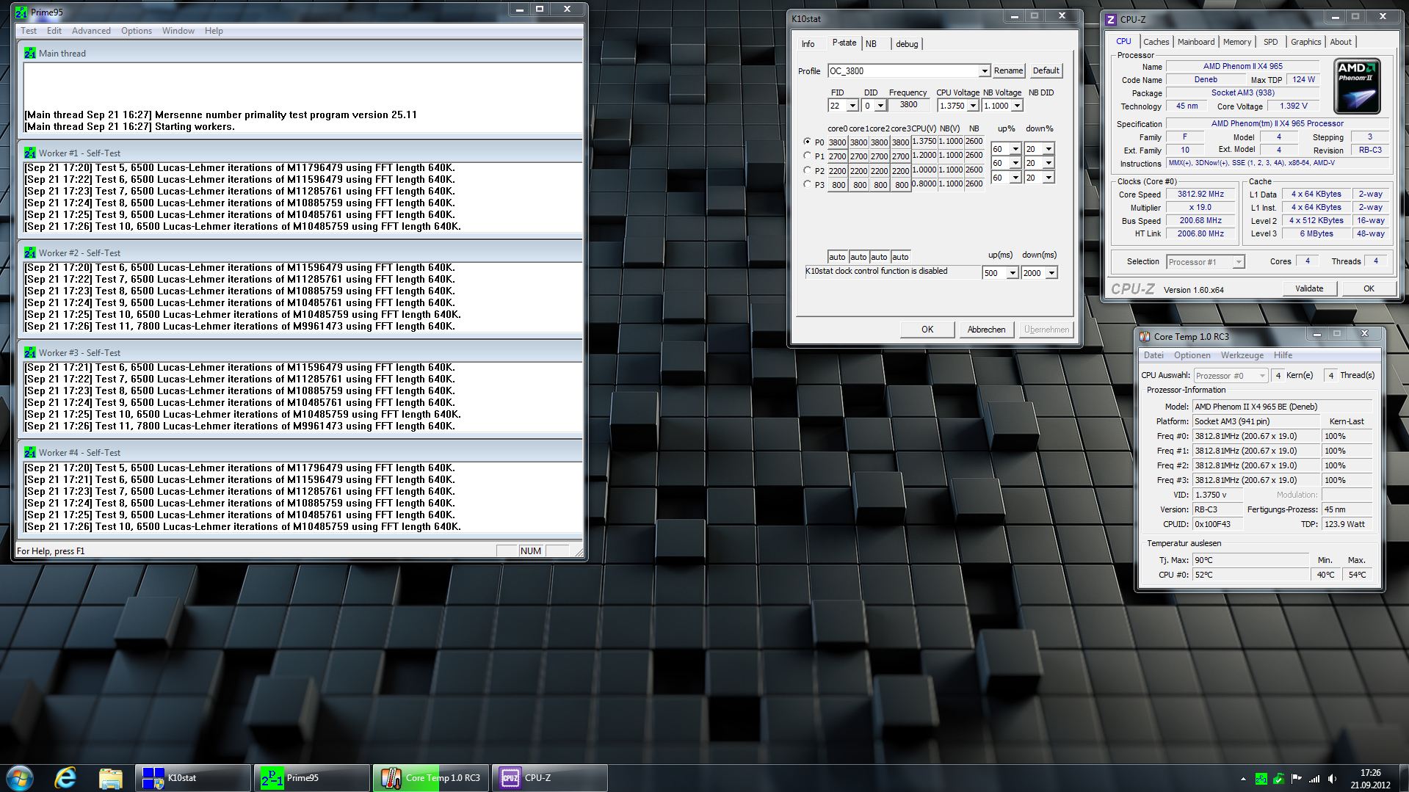The width and height of the screenshot is (1409, 792).
Task: Open the up(ms) 500 dropdown
Action: (x=1013, y=273)
